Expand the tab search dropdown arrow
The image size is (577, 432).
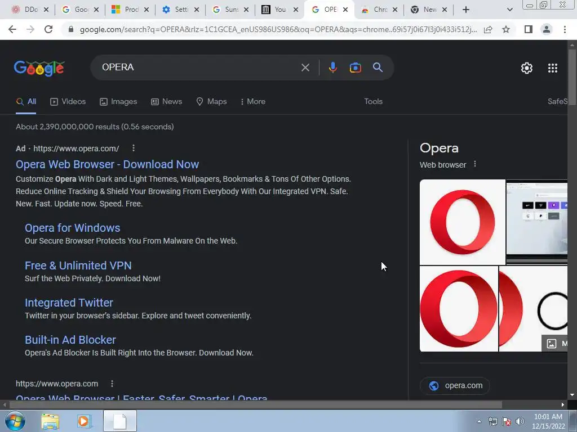(509, 10)
